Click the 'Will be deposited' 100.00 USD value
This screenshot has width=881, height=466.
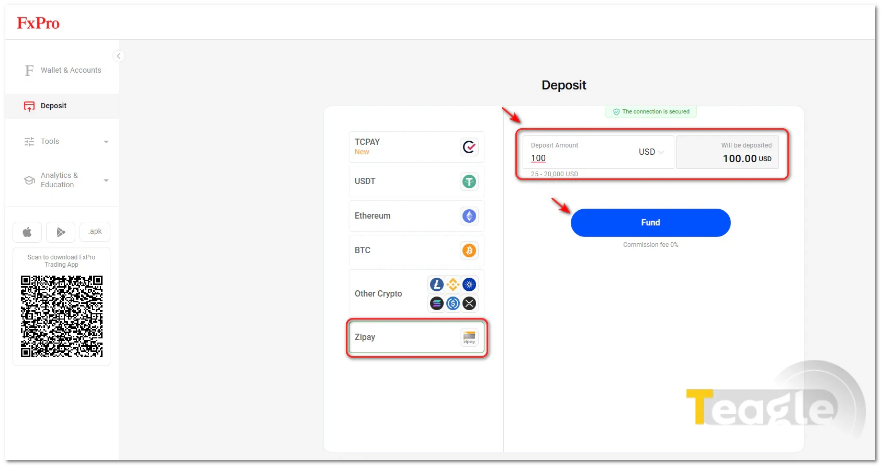747,159
